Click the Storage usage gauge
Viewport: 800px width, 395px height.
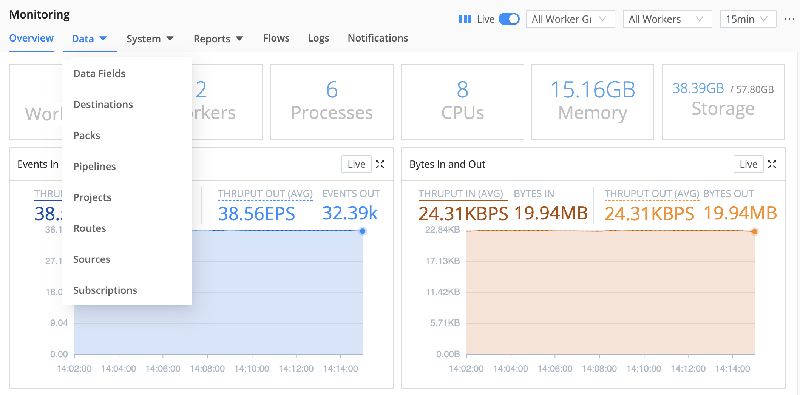click(x=723, y=102)
